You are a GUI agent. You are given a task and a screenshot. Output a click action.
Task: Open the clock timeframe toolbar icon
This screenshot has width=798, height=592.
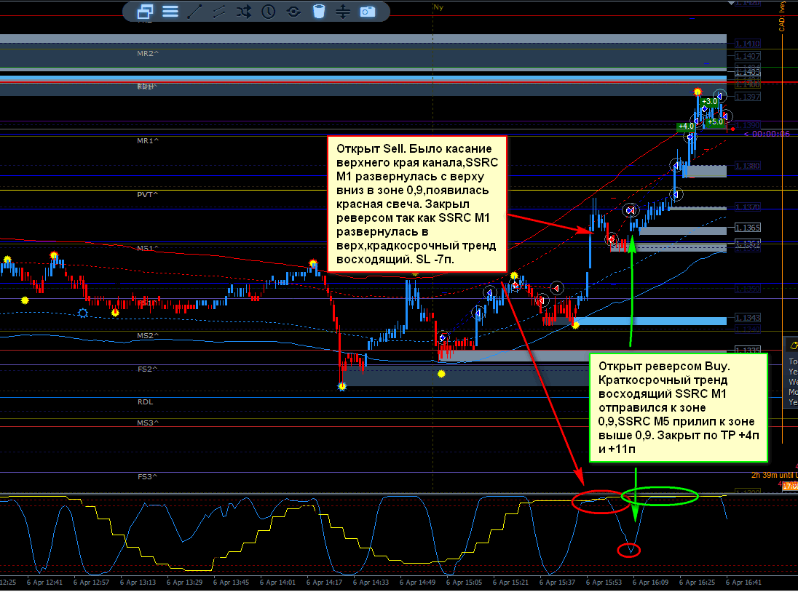[x=268, y=11]
